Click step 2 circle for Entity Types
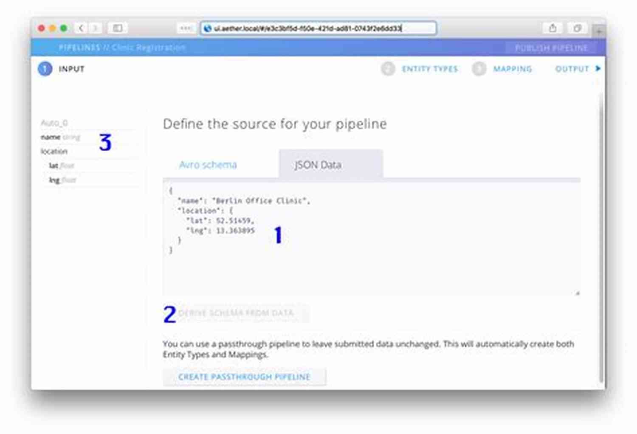This screenshot has height=434, width=637. click(x=388, y=69)
